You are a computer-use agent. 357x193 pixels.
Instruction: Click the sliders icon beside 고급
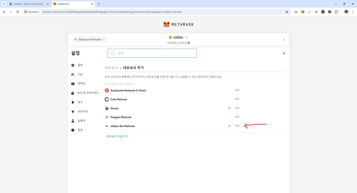point(73,75)
